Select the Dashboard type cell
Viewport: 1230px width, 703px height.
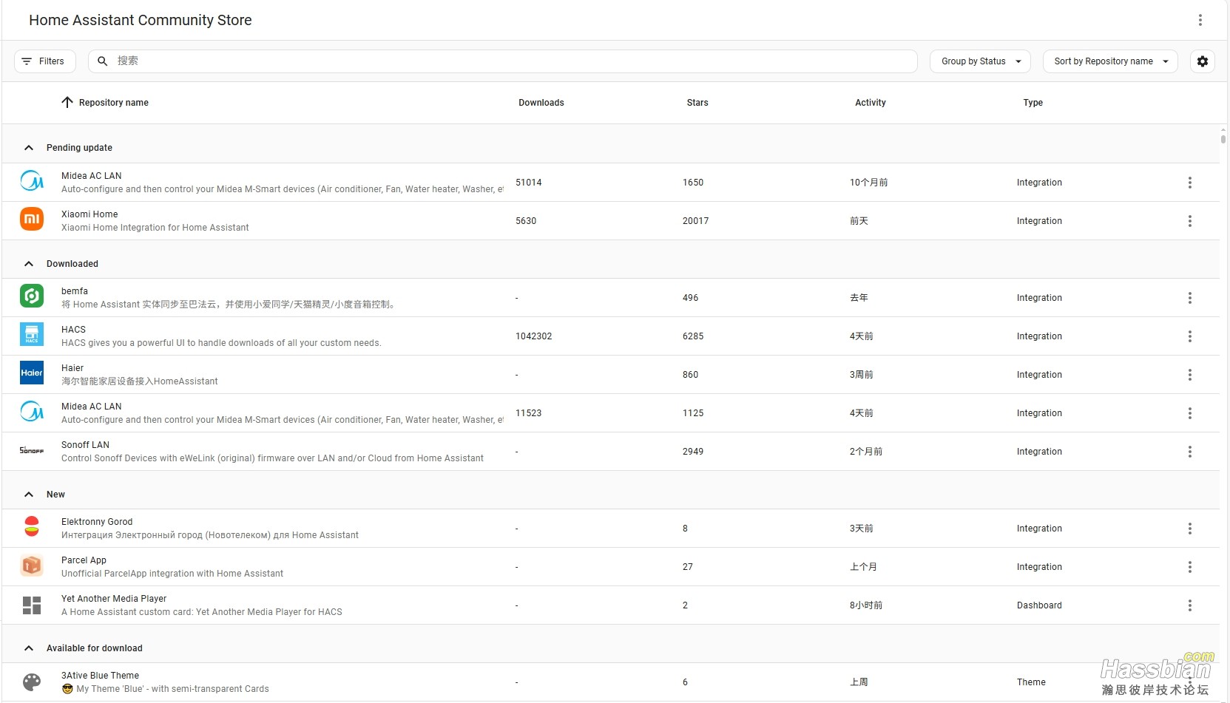[1039, 605]
